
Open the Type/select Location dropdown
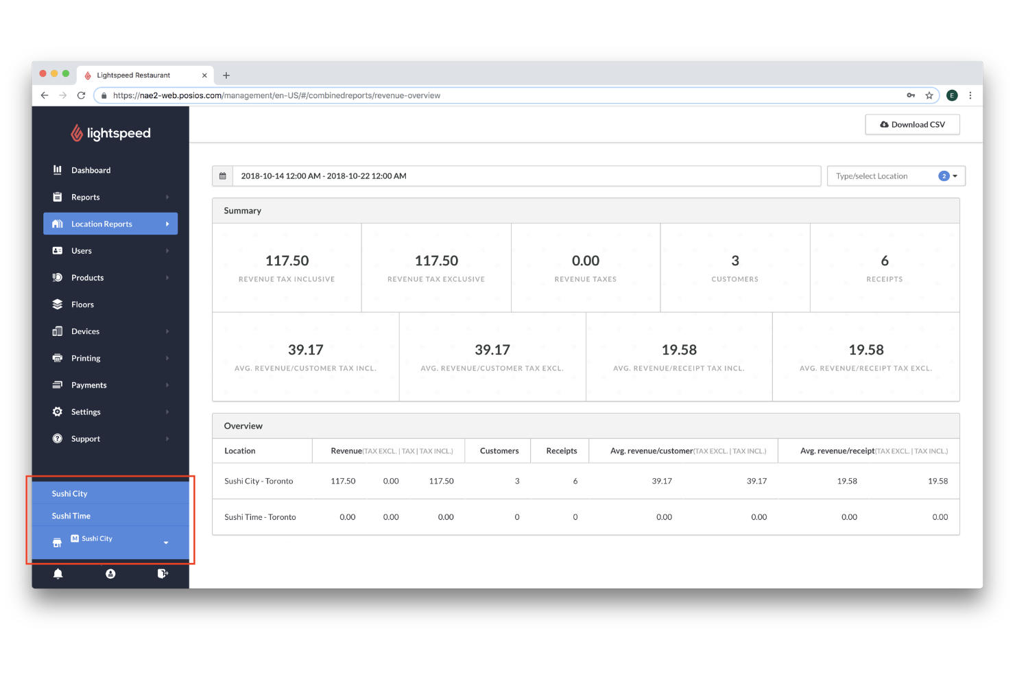tap(896, 176)
